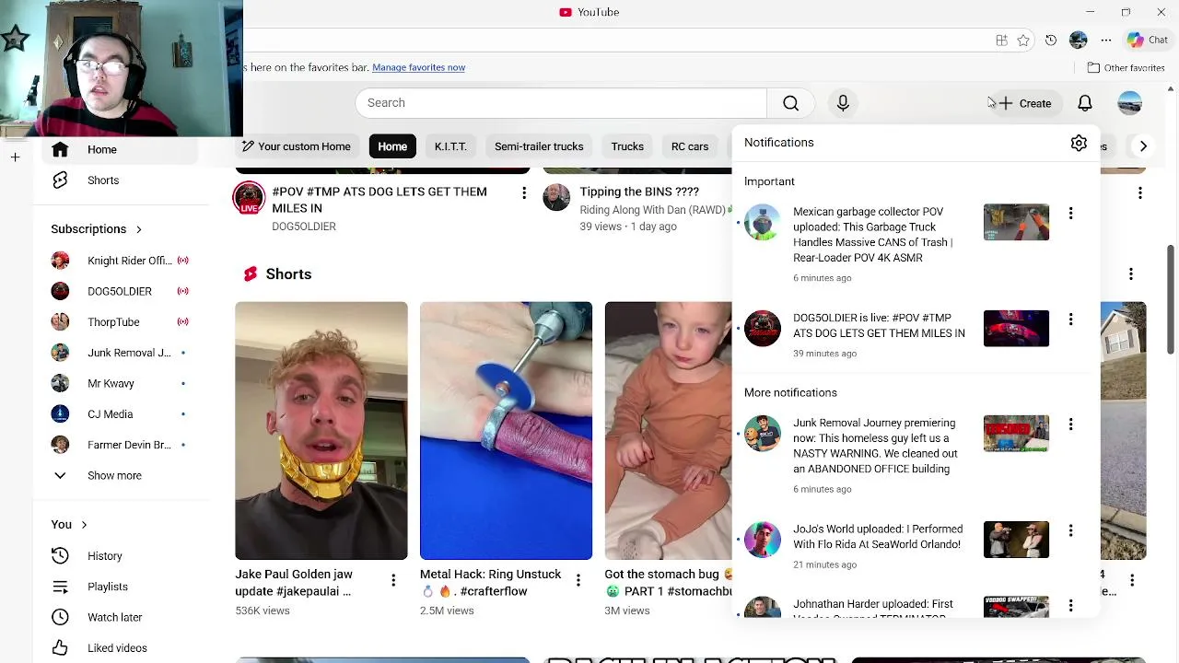Open ThorpTube subscription channel

[120, 322]
